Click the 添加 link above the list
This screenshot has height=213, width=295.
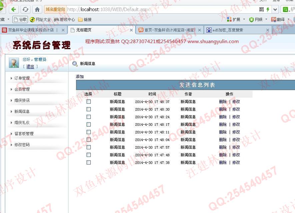click(x=80, y=77)
